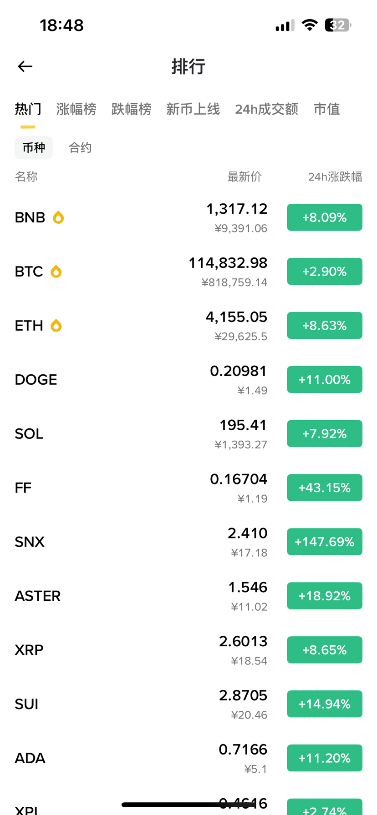The image size is (377, 815).
Task: Open the 24h成交额 tab
Action: [x=266, y=109]
